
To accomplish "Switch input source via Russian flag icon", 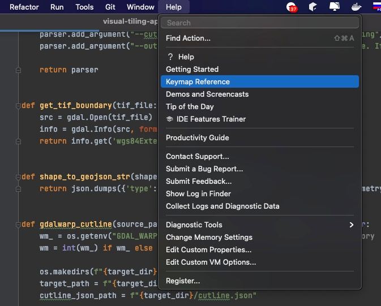I will pos(376,7).
